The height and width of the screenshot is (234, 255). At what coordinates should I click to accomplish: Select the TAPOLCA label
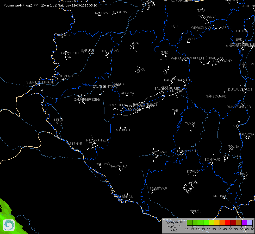click(x=127, y=93)
